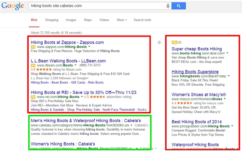Expand arrow next to boots-hiking.best-deal.com URL

227,53
